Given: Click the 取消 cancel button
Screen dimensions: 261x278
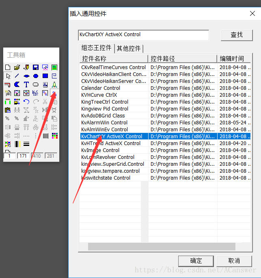Looking at the screenshot, I should click(234, 261).
